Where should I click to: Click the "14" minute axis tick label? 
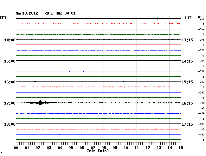[x=170, y=147]
